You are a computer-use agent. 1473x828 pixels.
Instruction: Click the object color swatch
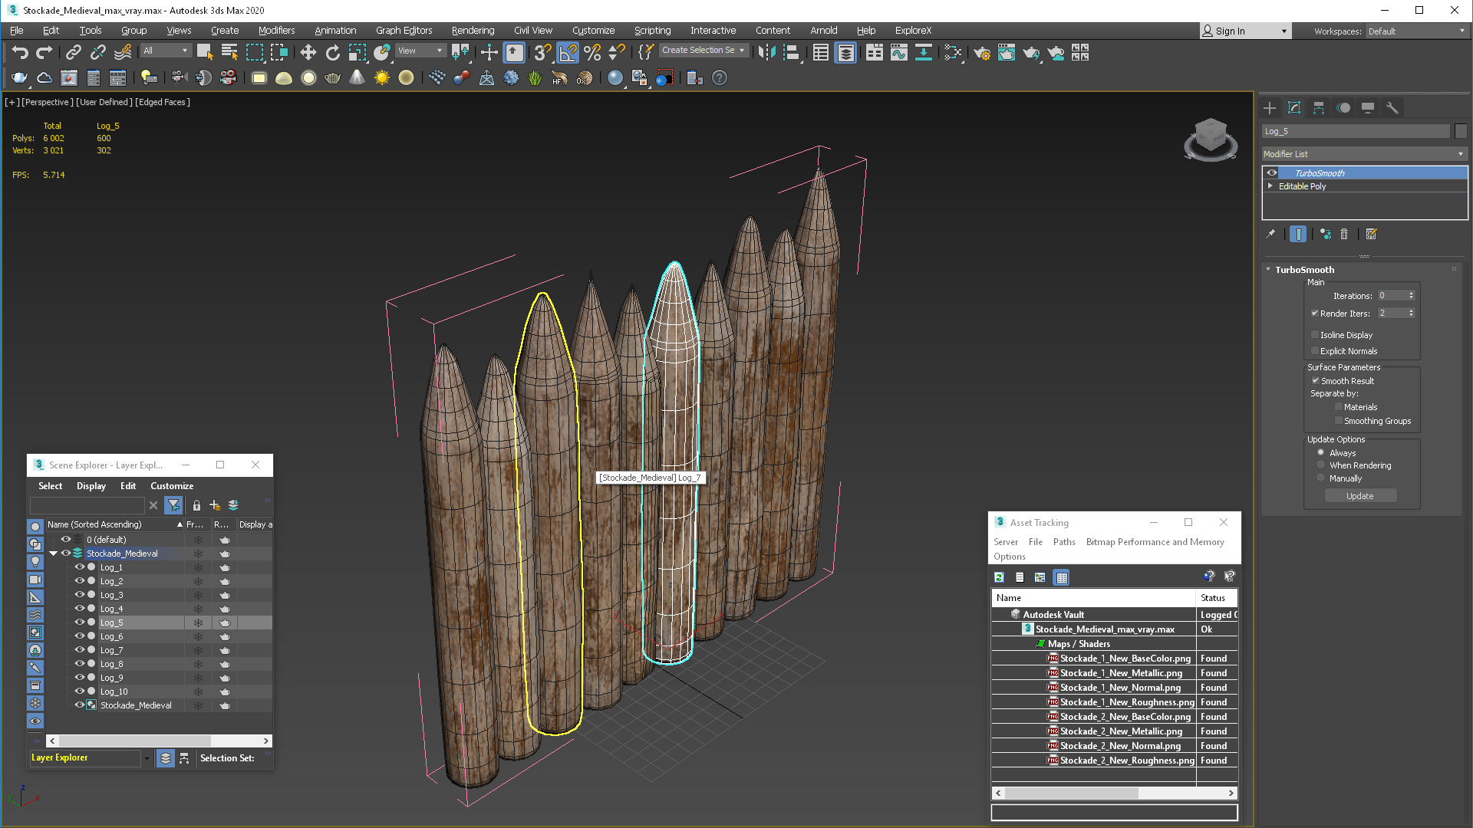click(1461, 131)
